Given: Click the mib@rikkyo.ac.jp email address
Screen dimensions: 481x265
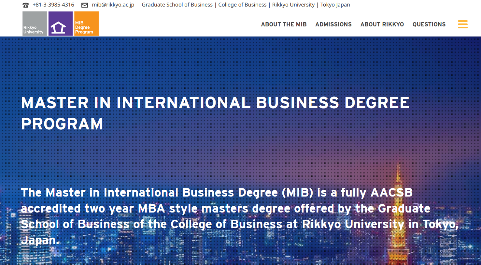Looking at the screenshot, I should pyautogui.click(x=113, y=5).
